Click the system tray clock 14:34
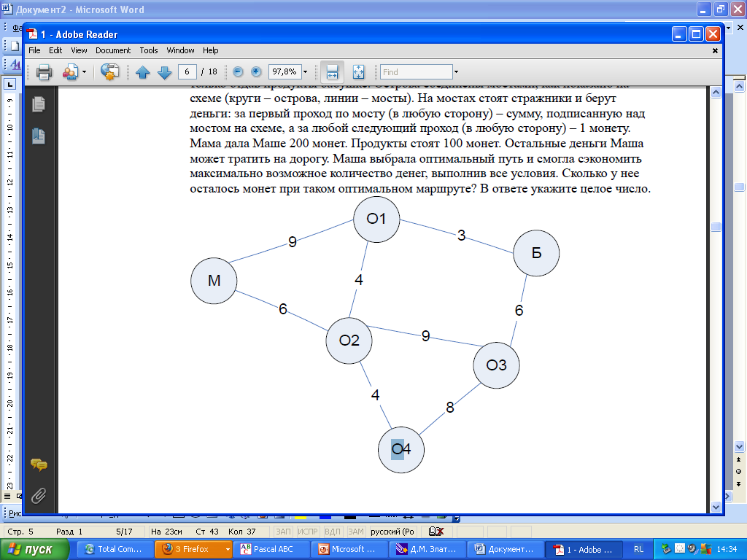 pyautogui.click(x=727, y=550)
